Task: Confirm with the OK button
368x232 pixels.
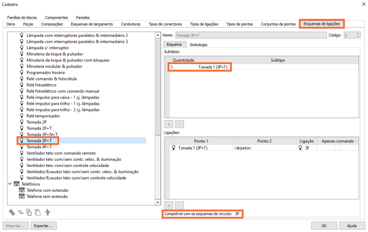Action: click(324, 225)
